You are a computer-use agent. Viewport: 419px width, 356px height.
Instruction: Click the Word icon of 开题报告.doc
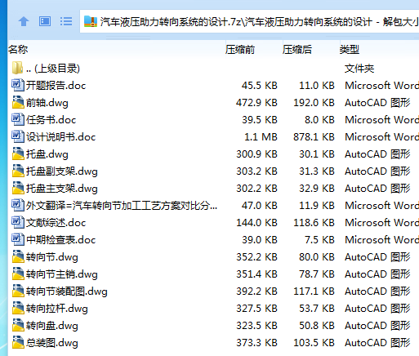pyautogui.click(x=18, y=85)
